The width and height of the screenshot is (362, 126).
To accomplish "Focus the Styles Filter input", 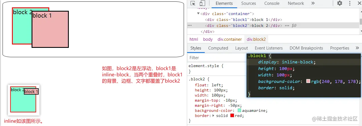I will 217,57.
